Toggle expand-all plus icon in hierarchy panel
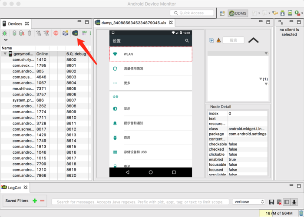 [x=211, y=40]
